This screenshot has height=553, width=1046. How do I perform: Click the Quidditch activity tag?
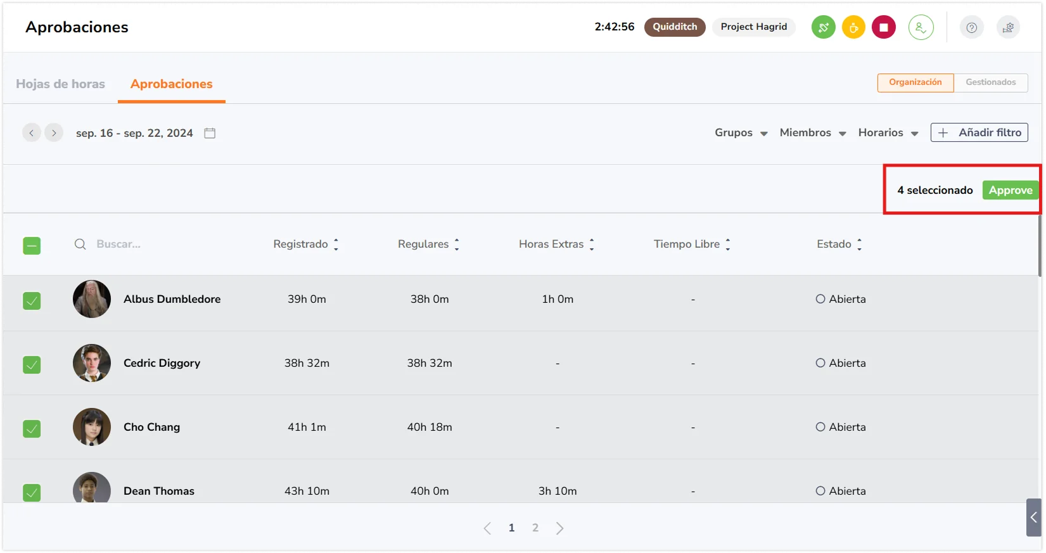675,27
